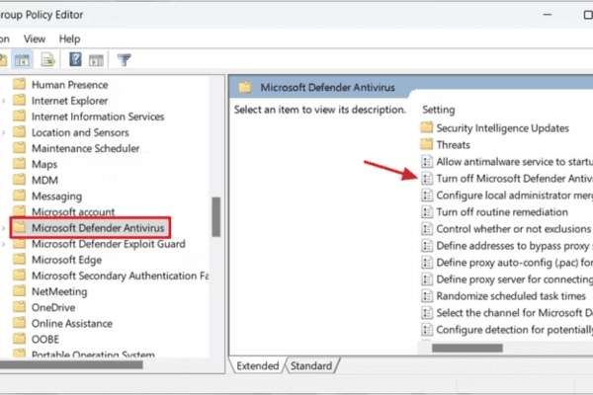The height and width of the screenshot is (395, 593).
Task: Click the settings list horizontal scrollbar thumb
Action: click(467, 348)
